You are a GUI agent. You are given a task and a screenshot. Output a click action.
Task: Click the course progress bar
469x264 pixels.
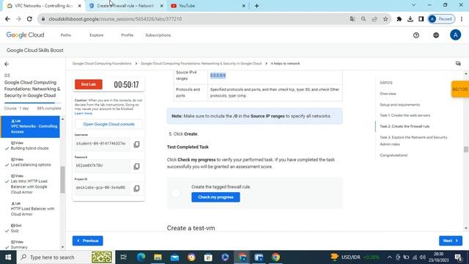point(32,103)
